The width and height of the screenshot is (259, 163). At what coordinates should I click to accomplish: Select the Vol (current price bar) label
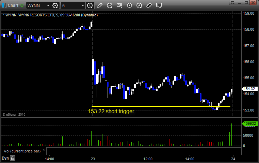tap(22, 151)
